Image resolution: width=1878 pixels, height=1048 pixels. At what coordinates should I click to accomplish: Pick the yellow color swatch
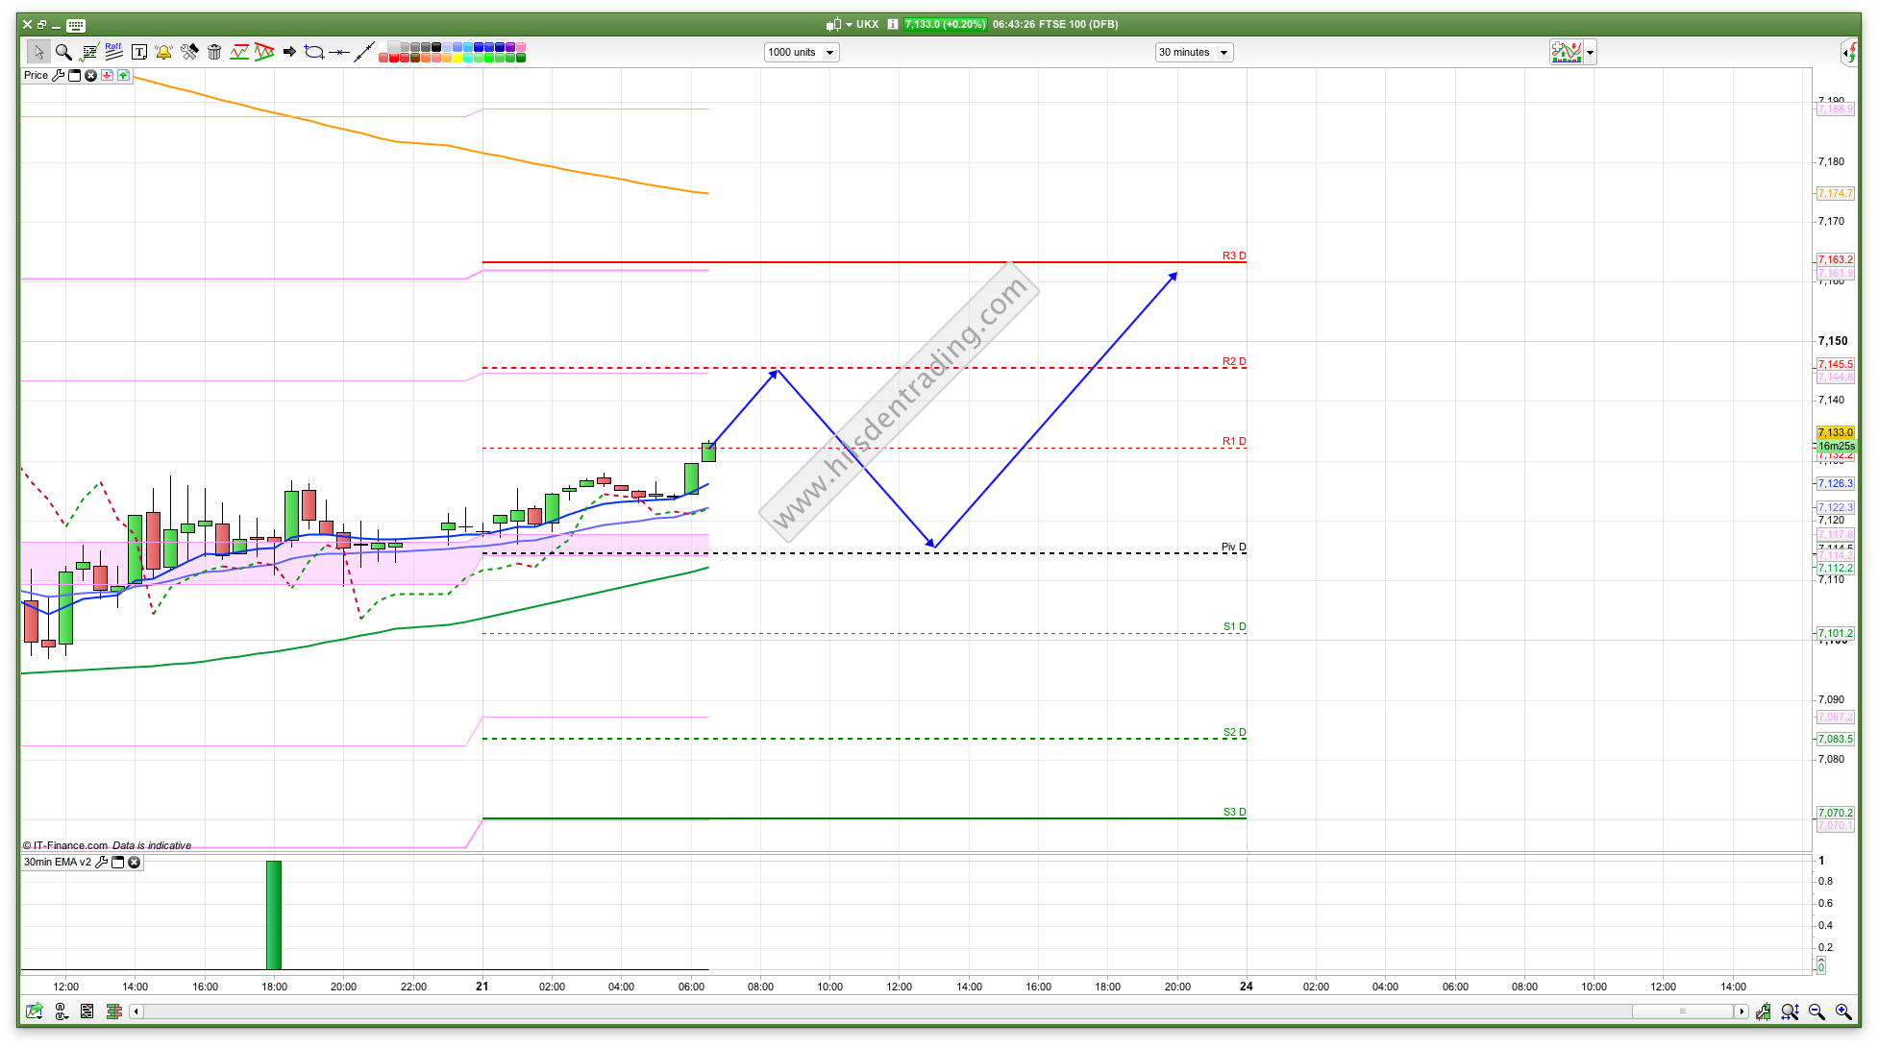tap(457, 58)
